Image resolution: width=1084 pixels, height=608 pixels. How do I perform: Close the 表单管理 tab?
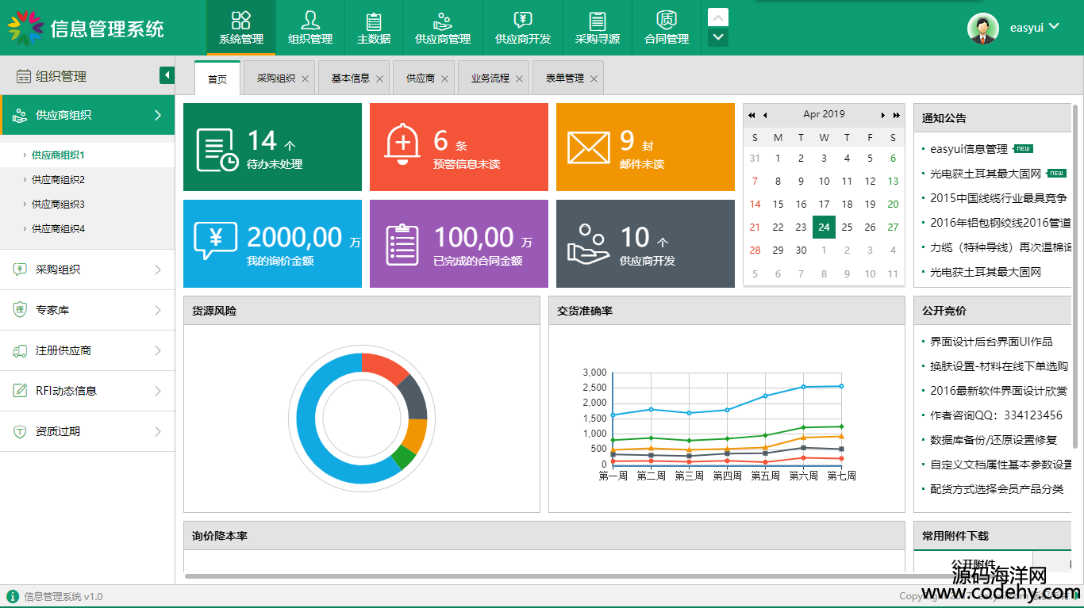[594, 78]
